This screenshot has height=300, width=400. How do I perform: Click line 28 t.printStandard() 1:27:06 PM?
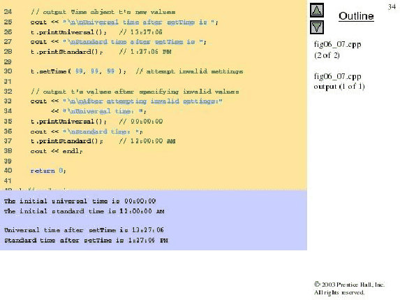[x=101, y=52]
